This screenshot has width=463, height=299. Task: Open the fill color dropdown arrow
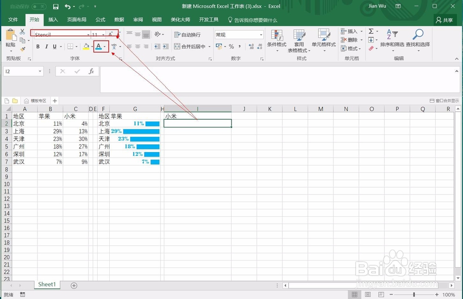(x=92, y=46)
